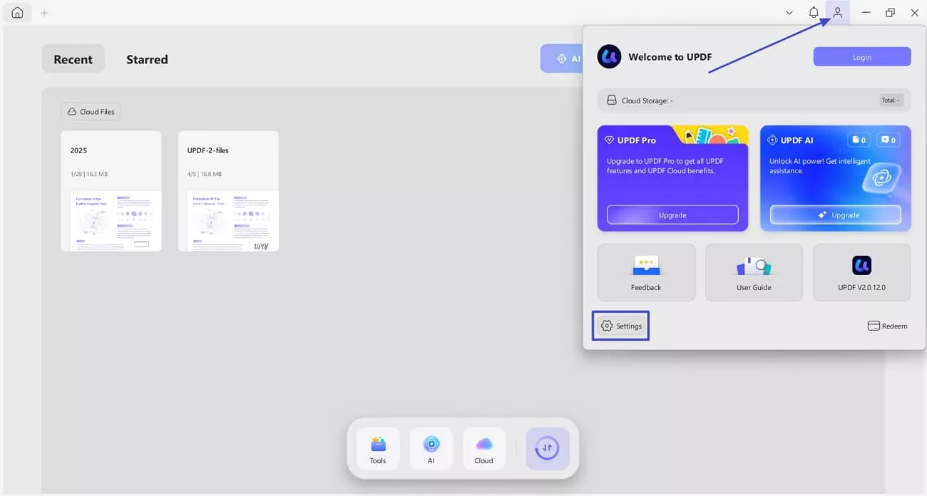Click the file name text 2025

[x=78, y=150]
